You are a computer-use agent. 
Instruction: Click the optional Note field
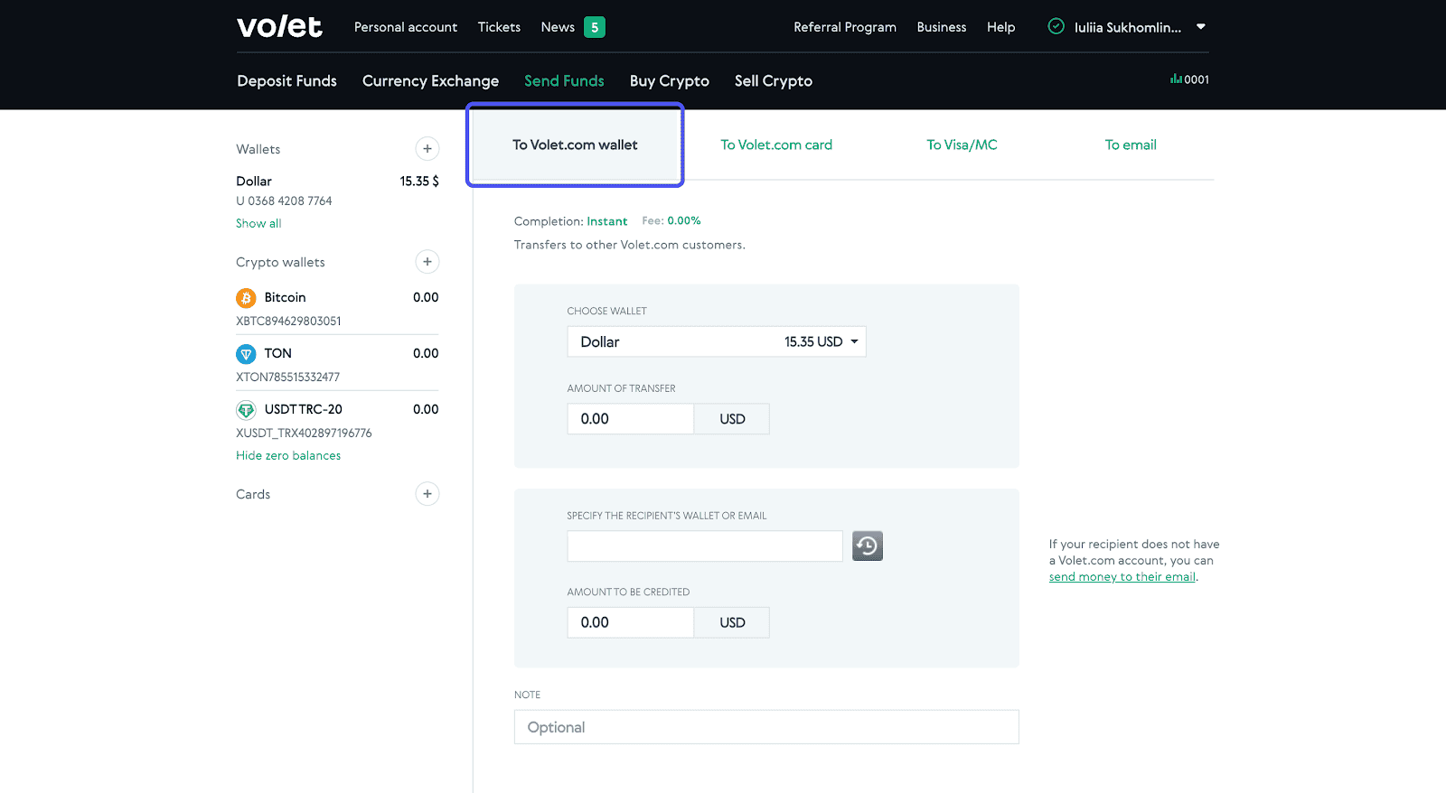pyautogui.click(x=766, y=727)
